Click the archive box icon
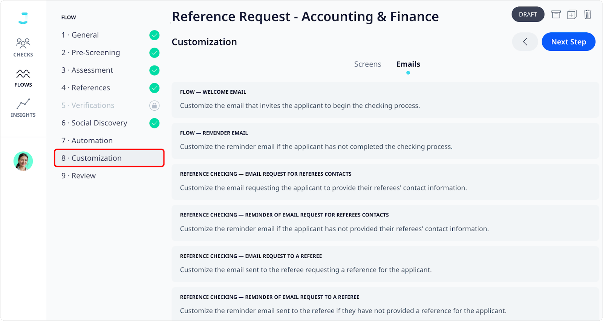This screenshot has width=603, height=321. 556,14
